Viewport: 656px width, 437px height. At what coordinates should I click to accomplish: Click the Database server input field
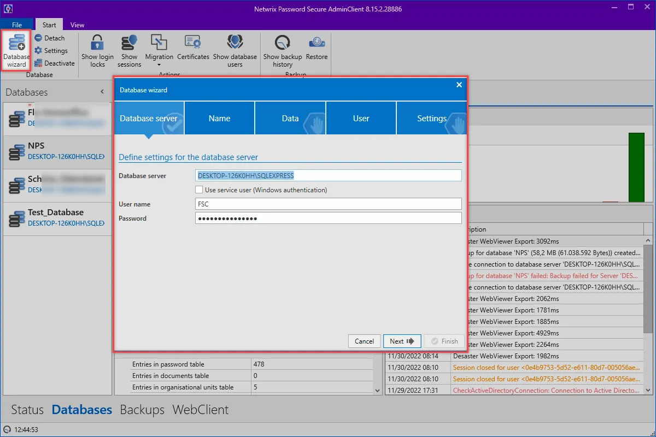click(329, 175)
